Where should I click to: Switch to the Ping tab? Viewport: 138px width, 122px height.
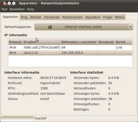point(24,17)
